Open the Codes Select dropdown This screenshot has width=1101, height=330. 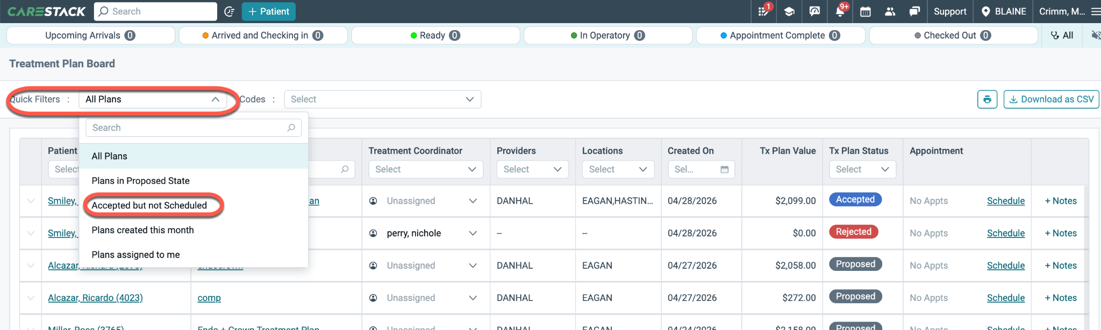coord(382,99)
